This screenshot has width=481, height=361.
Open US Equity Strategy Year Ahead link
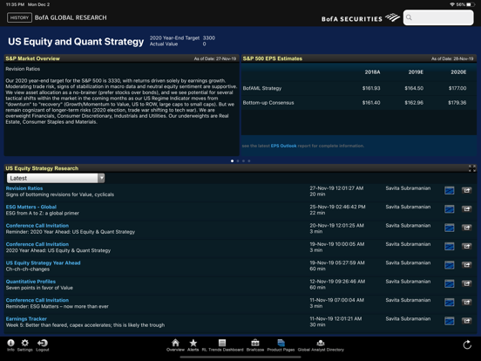43,262
